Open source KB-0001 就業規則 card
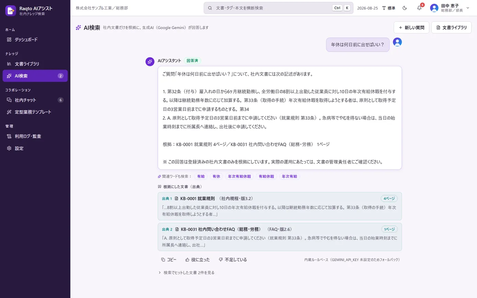477x298 pixels. point(280,206)
